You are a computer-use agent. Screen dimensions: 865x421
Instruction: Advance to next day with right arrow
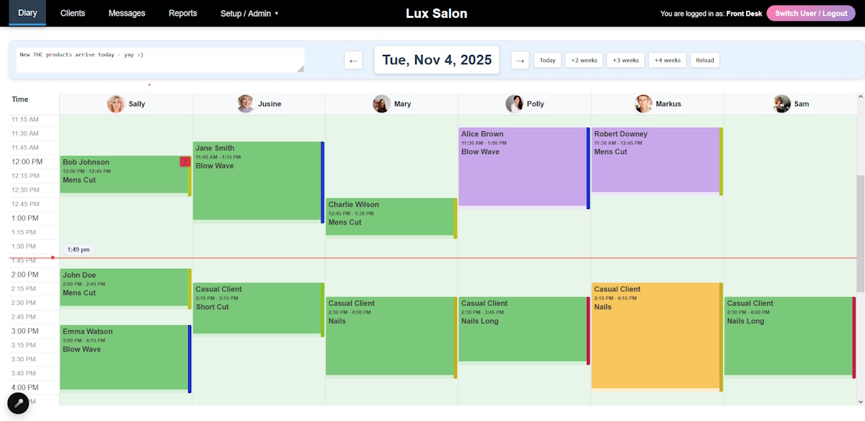pyautogui.click(x=520, y=61)
